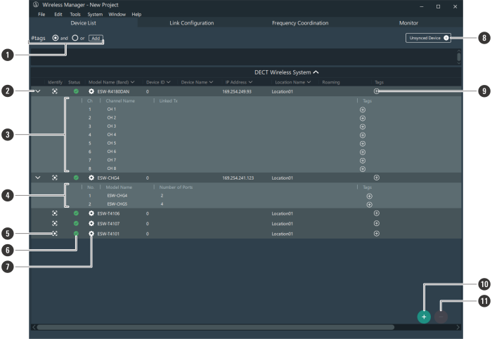Image resolution: width=492 pixels, height=339 pixels.
Task: Add tag to ESW-R4180DAN device row
Action: pos(377,91)
